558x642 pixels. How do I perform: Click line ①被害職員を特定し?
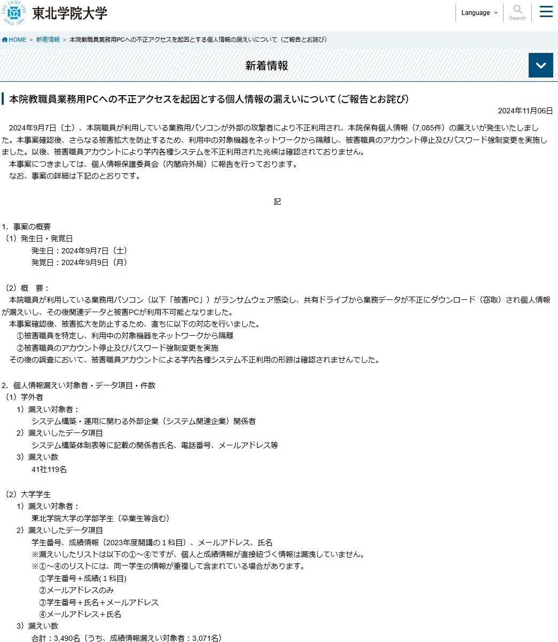tap(125, 336)
